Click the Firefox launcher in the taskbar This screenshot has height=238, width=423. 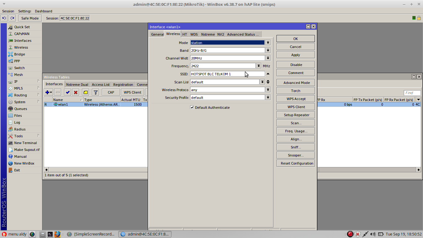[x=57, y=234]
